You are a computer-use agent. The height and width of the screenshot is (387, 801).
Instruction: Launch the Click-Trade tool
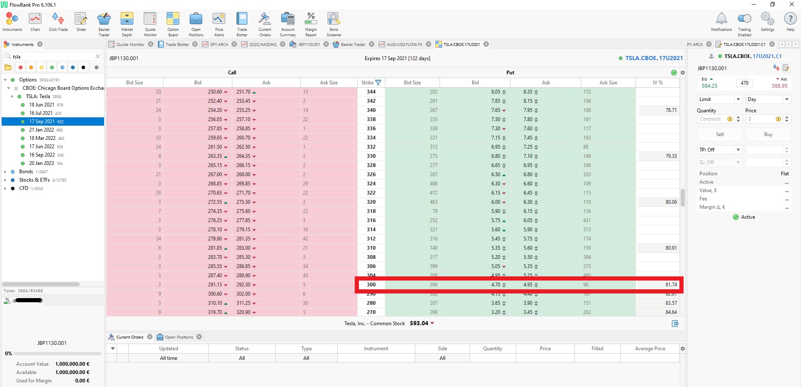pyautogui.click(x=58, y=22)
